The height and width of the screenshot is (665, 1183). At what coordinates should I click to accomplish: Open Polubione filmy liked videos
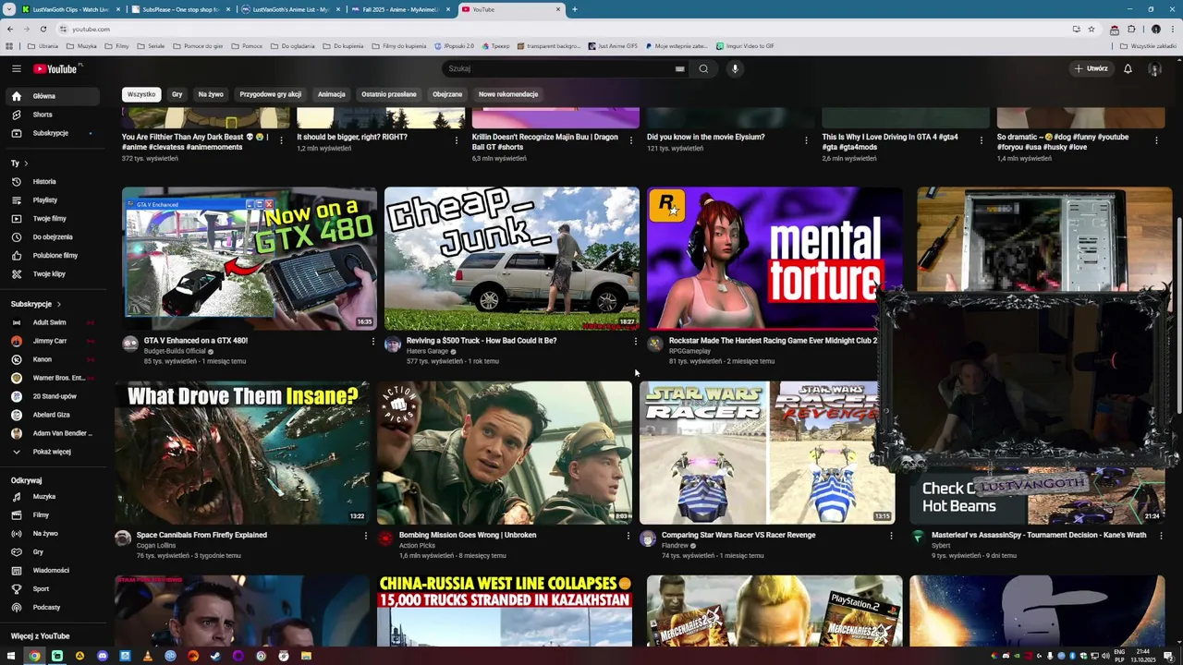coord(55,256)
